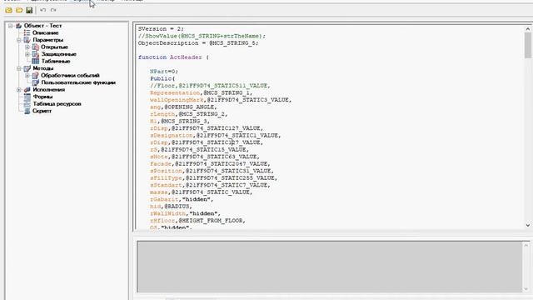
Task: Click the Пользовательские функции icon
Action: [35, 82]
